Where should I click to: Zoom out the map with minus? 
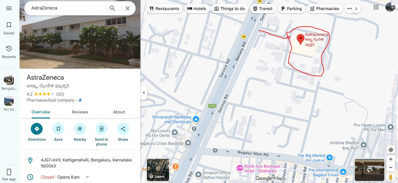click(x=391, y=167)
